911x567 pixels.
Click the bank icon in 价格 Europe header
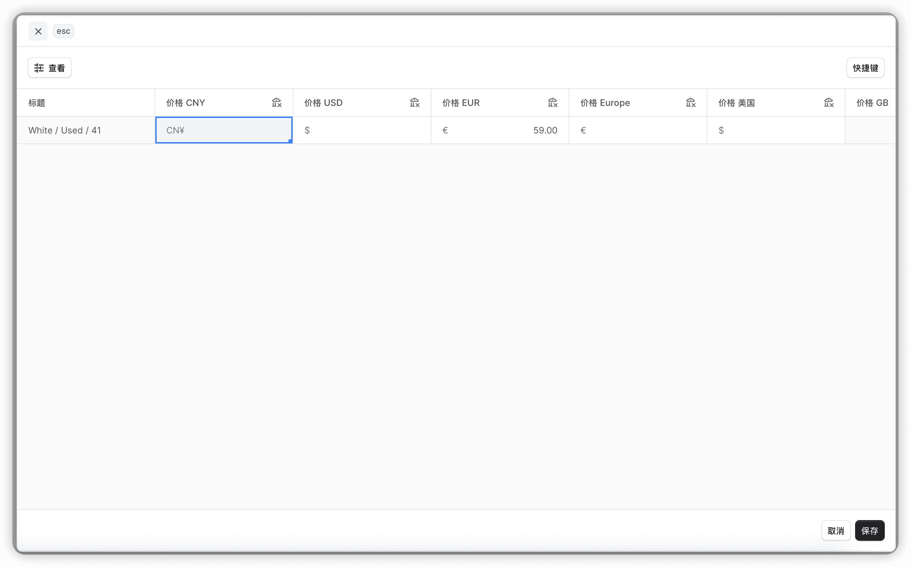pos(691,102)
